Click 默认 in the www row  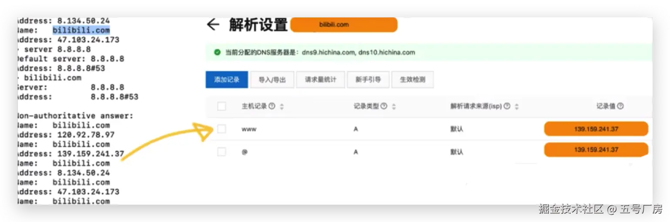[457, 129]
